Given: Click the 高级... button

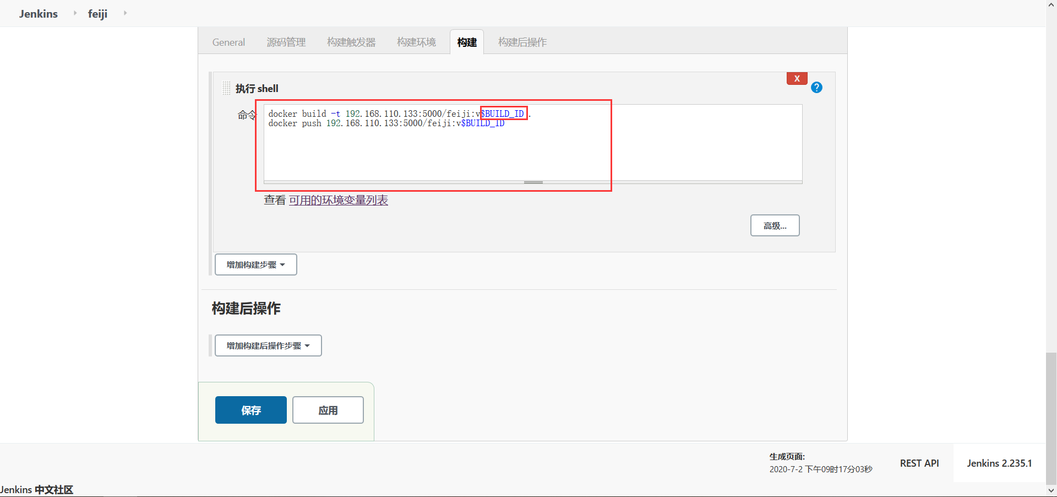Looking at the screenshot, I should 775,225.
